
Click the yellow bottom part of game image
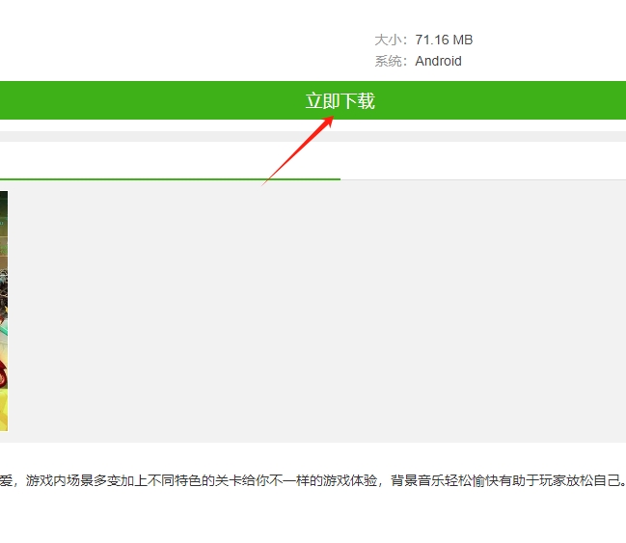coord(3,405)
